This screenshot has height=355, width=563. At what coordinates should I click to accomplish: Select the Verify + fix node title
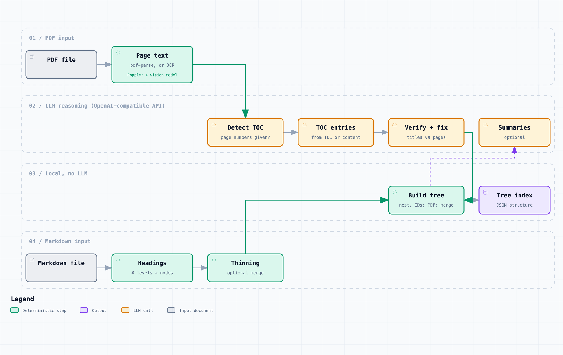426,127
